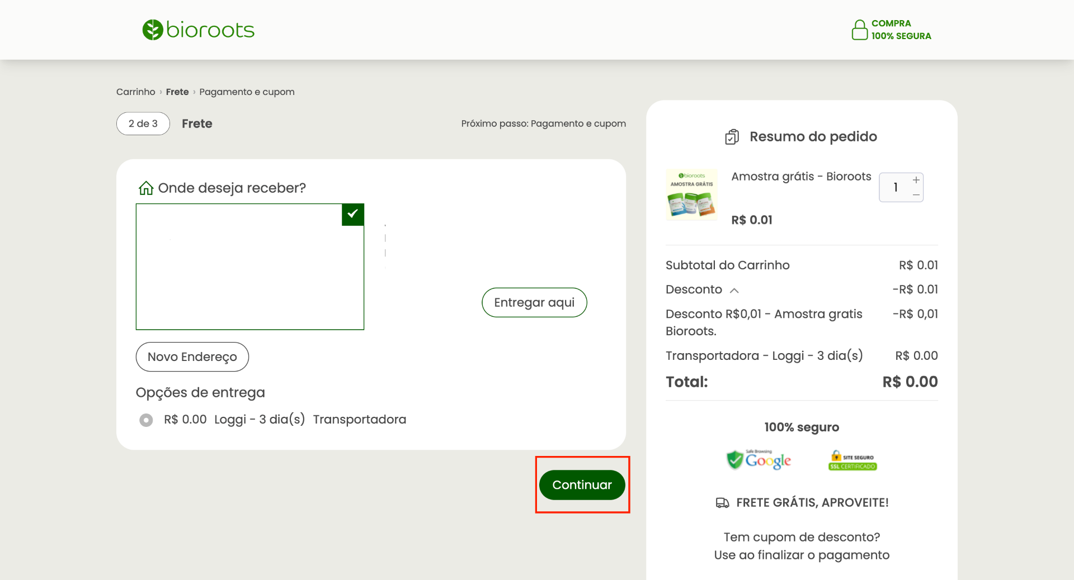
Task: Click the house icon beside Onde deseja receber
Action: (146, 188)
